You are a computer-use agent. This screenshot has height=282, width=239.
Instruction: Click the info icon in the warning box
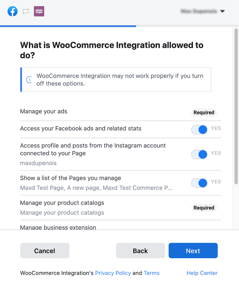coord(29,79)
